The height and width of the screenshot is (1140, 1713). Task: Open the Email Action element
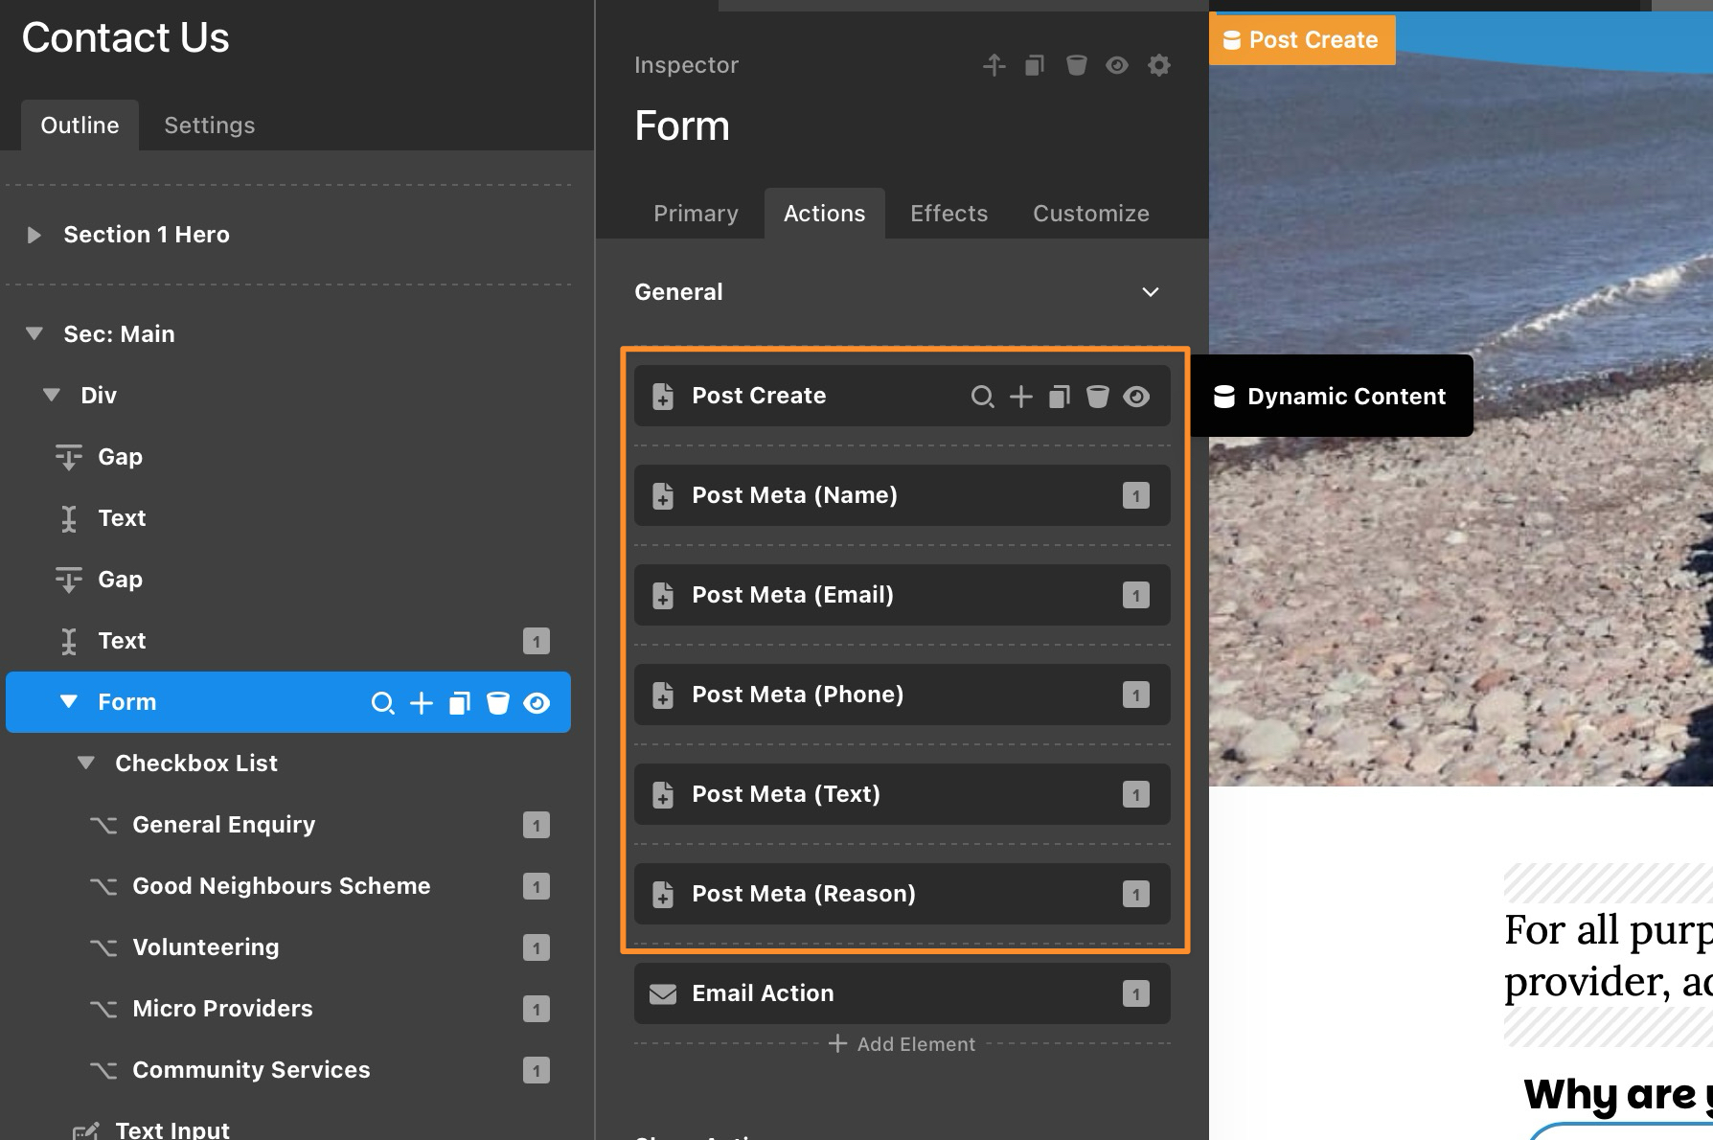pyautogui.click(x=763, y=993)
